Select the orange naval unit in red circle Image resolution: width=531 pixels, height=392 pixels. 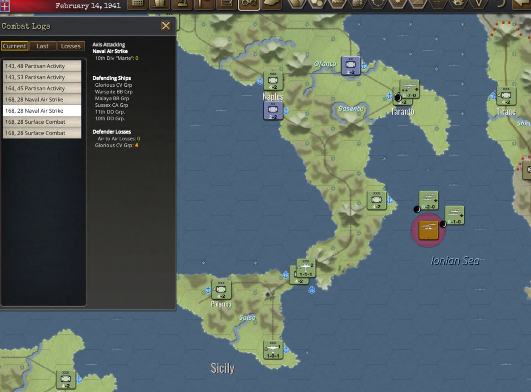(428, 230)
